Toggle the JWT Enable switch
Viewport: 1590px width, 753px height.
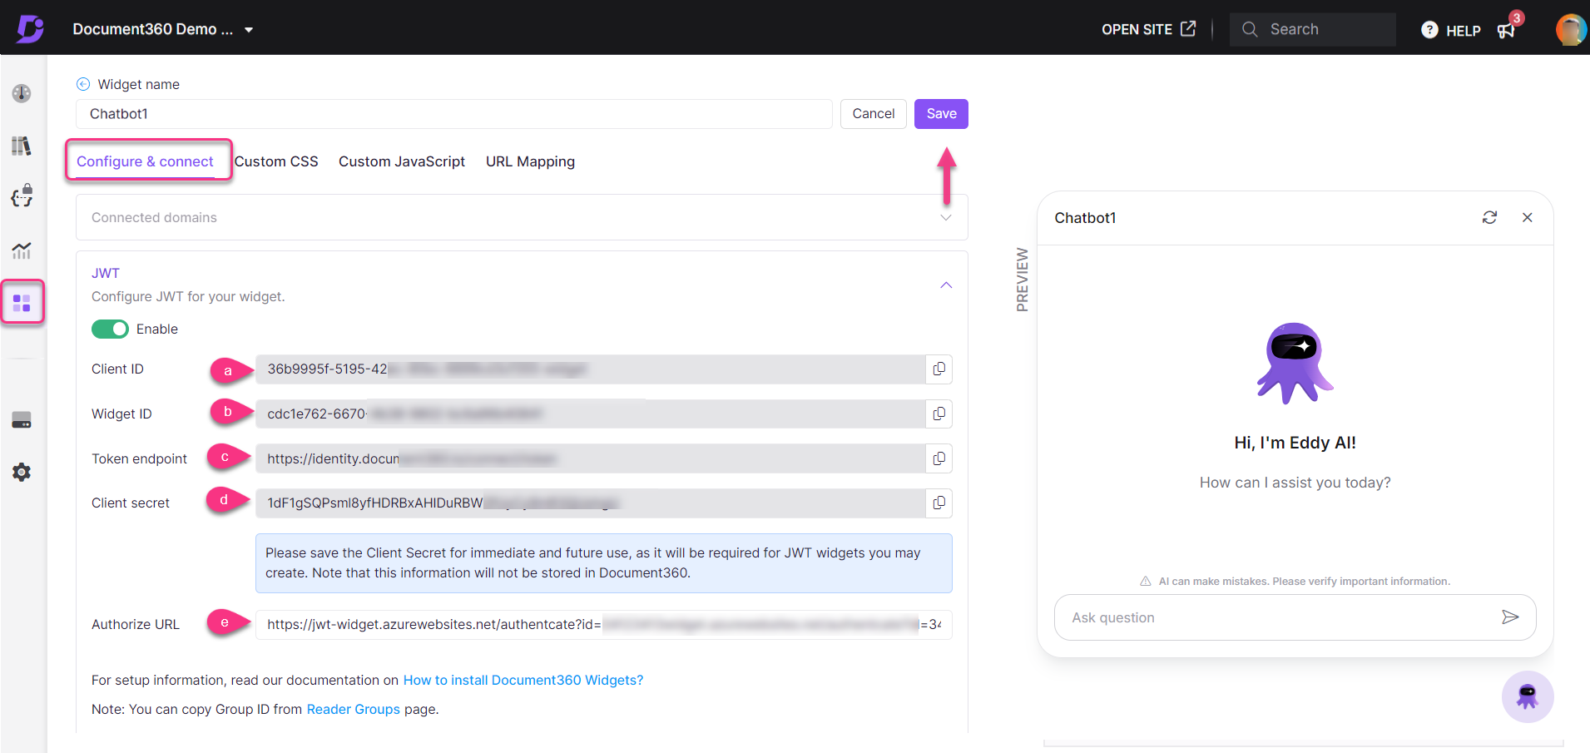click(110, 329)
